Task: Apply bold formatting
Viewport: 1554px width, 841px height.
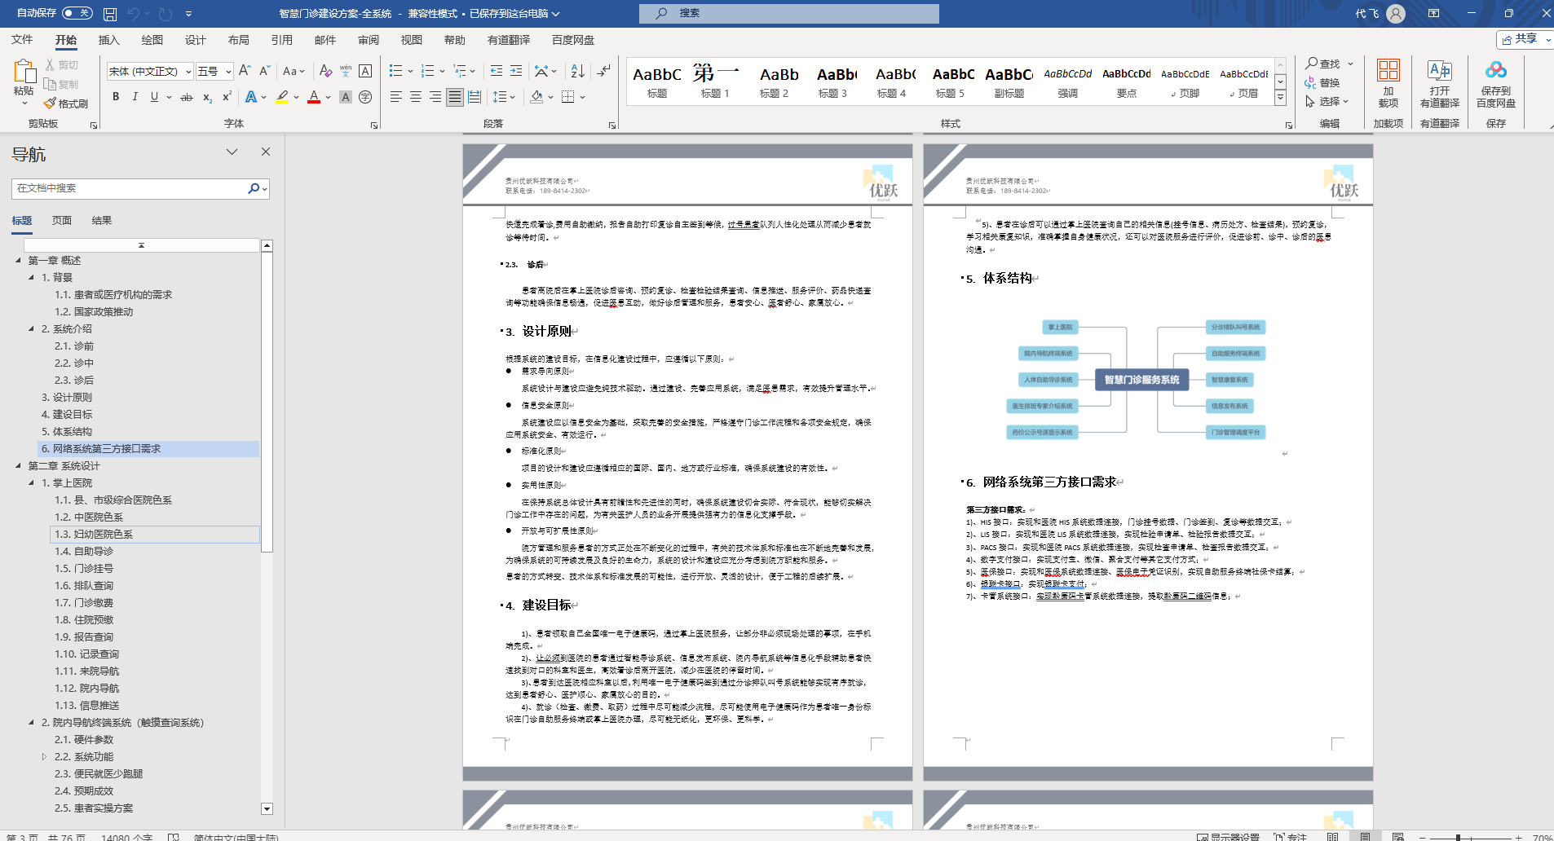Action: tap(116, 97)
